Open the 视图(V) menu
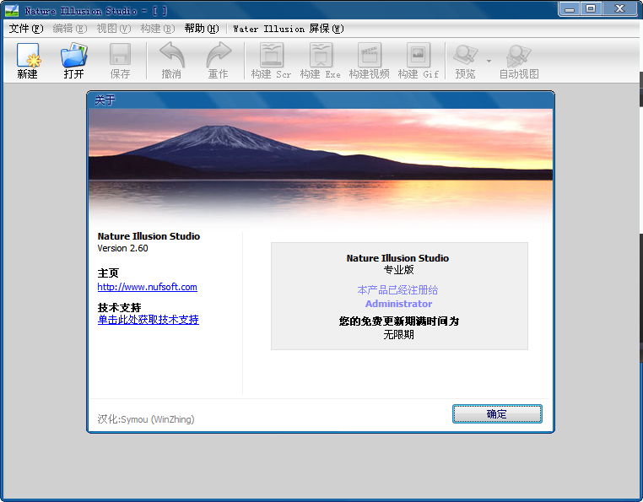Image resolution: width=643 pixels, height=502 pixels. click(x=114, y=29)
